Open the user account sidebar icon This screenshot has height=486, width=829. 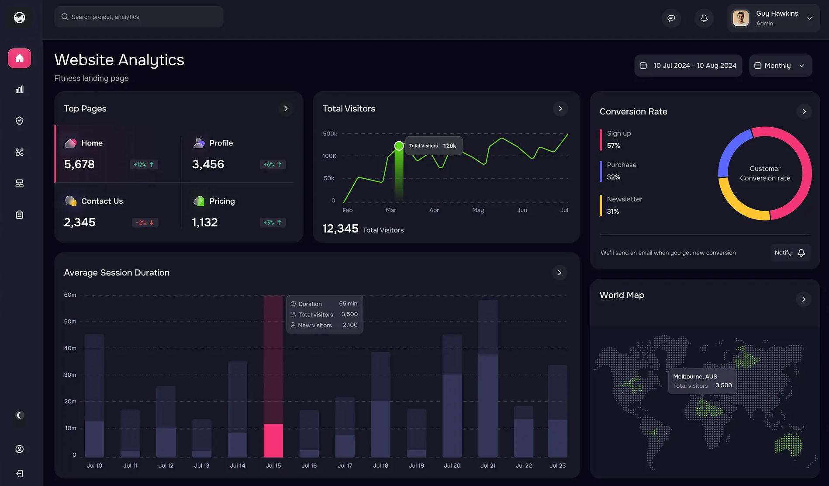pyautogui.click(x=20, y=449)
